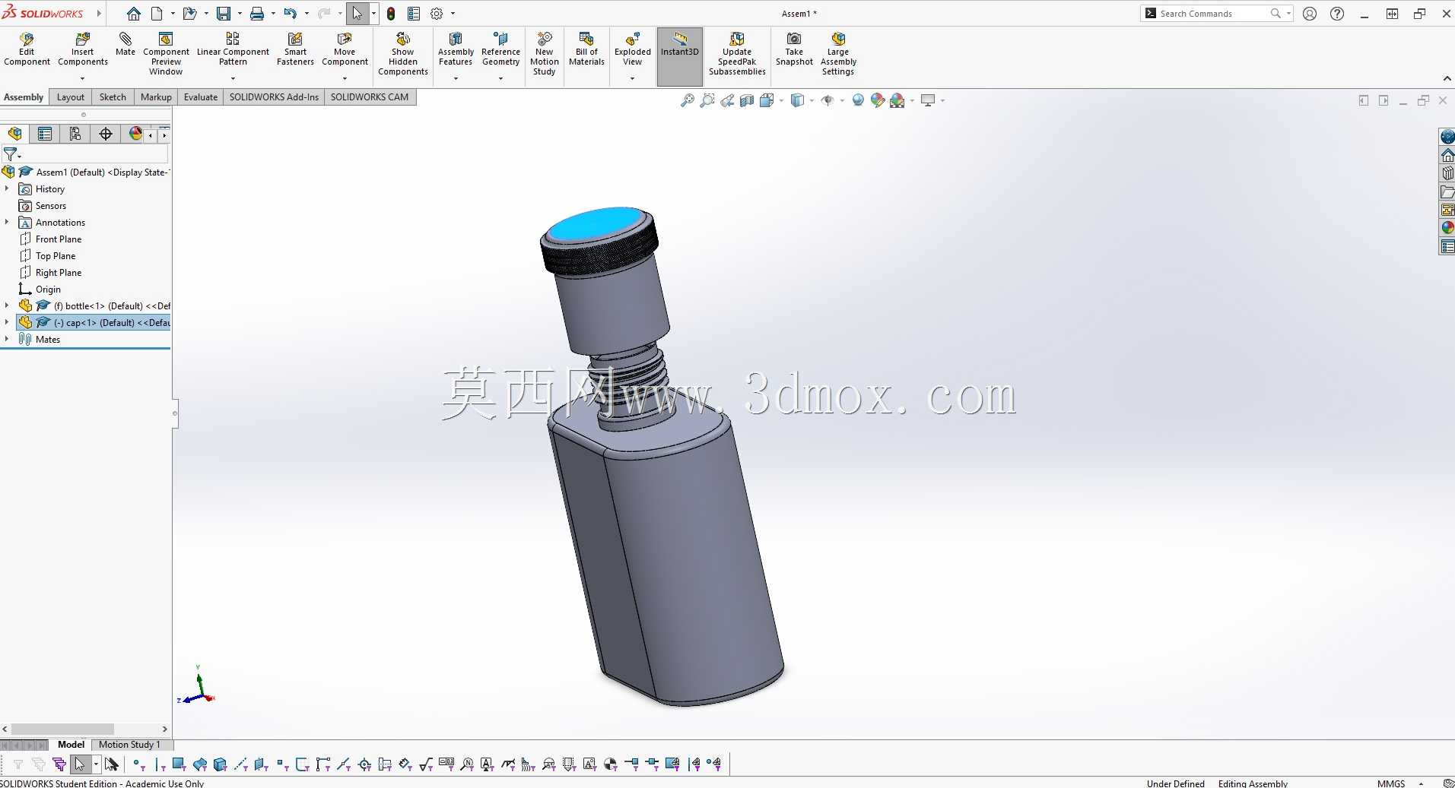Image resolution: width=1455 pixels, height=788 pixels.
Task: Open PropertyManager tab in the panel
Action: coord(45,134)
